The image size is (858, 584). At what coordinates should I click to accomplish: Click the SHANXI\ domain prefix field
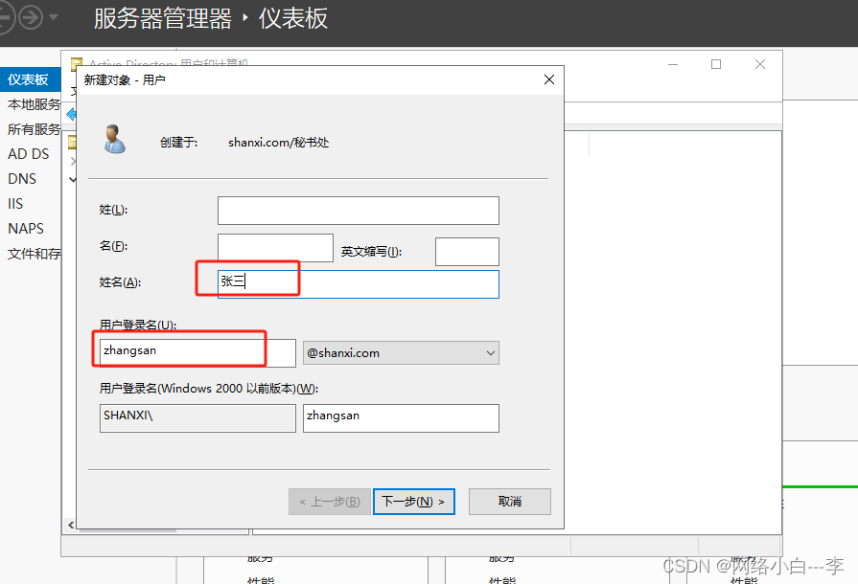[x=197, y=418]
